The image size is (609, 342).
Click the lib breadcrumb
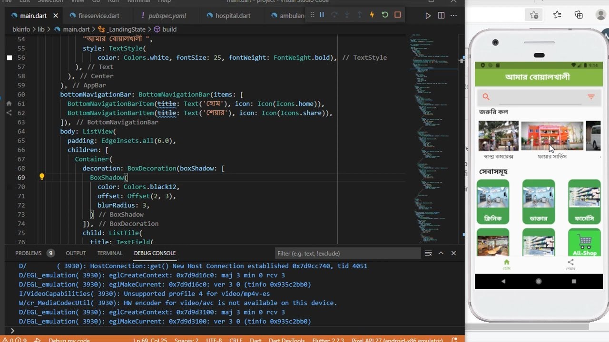tap(41, 29)
